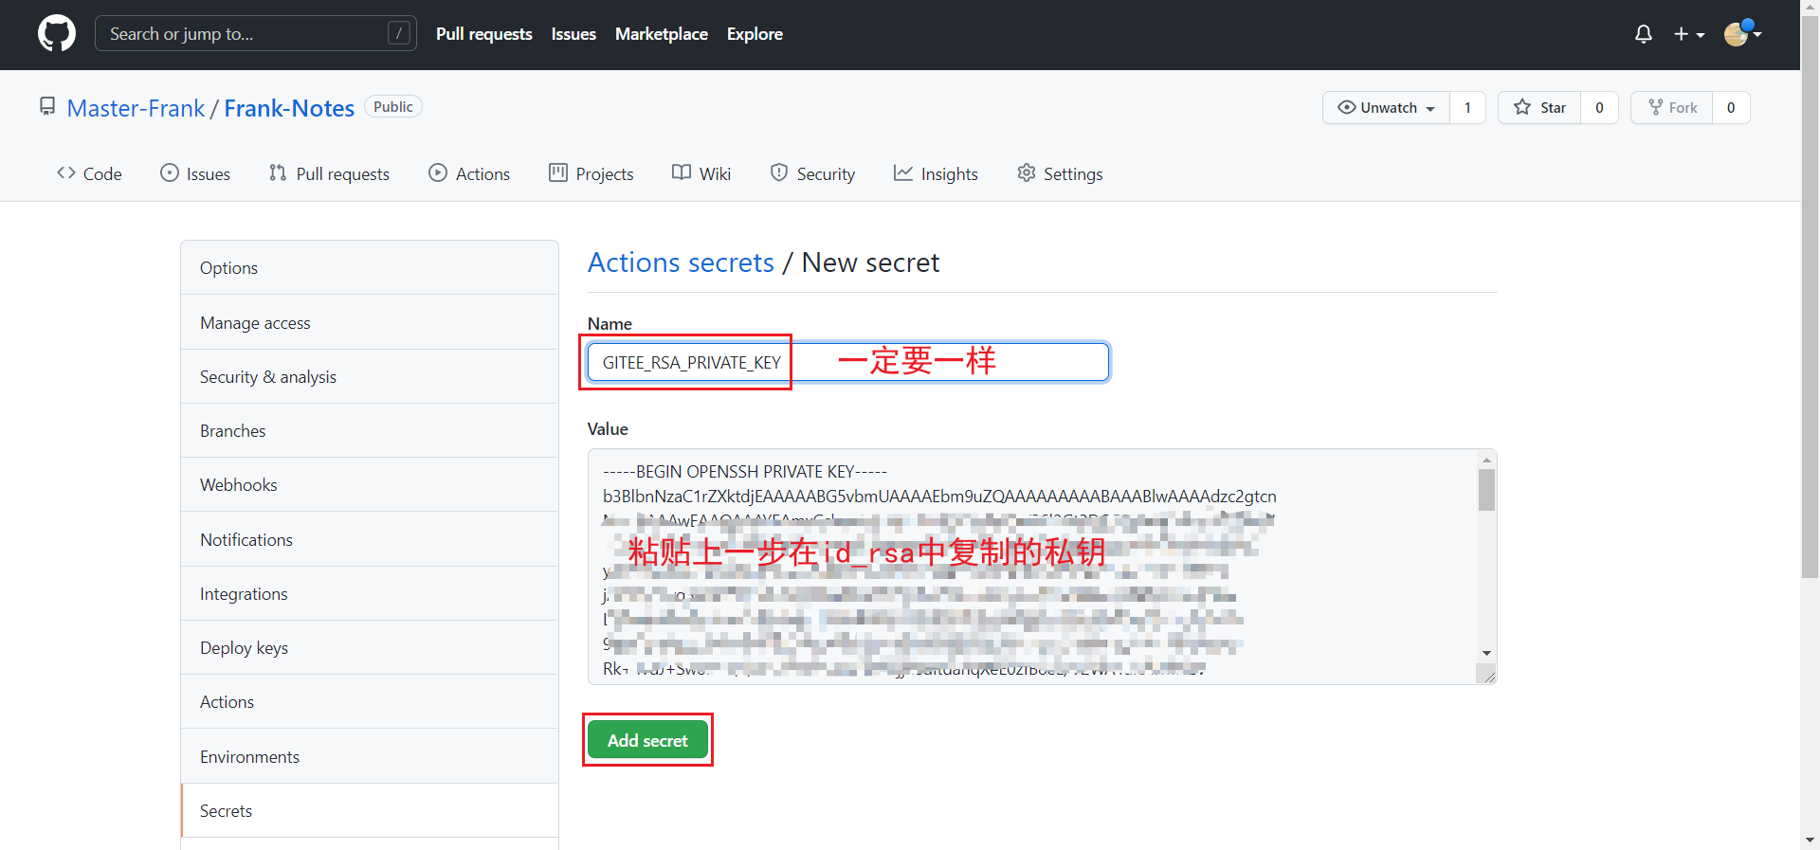Open the Issues repository tab
1820x850 pixels.
[195, 173]
